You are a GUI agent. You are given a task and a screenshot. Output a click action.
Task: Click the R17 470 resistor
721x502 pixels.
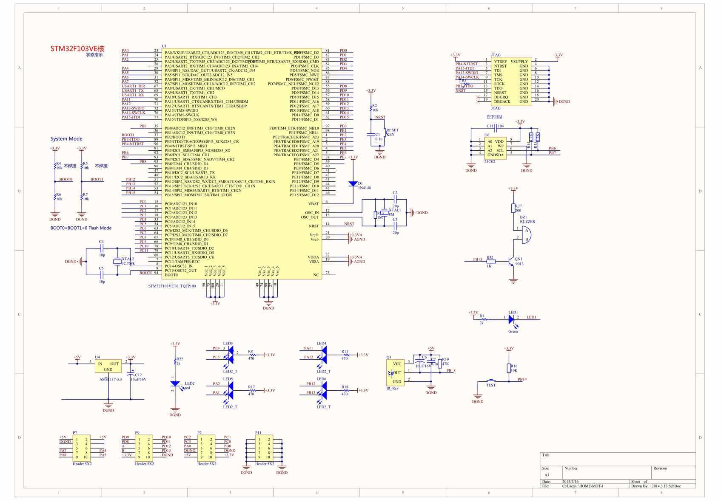coord(253,390)
